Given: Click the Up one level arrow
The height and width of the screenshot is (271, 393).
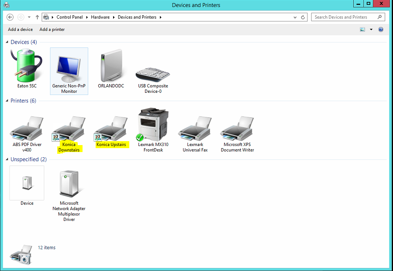Looking at the screenshot, I should 38,17.
